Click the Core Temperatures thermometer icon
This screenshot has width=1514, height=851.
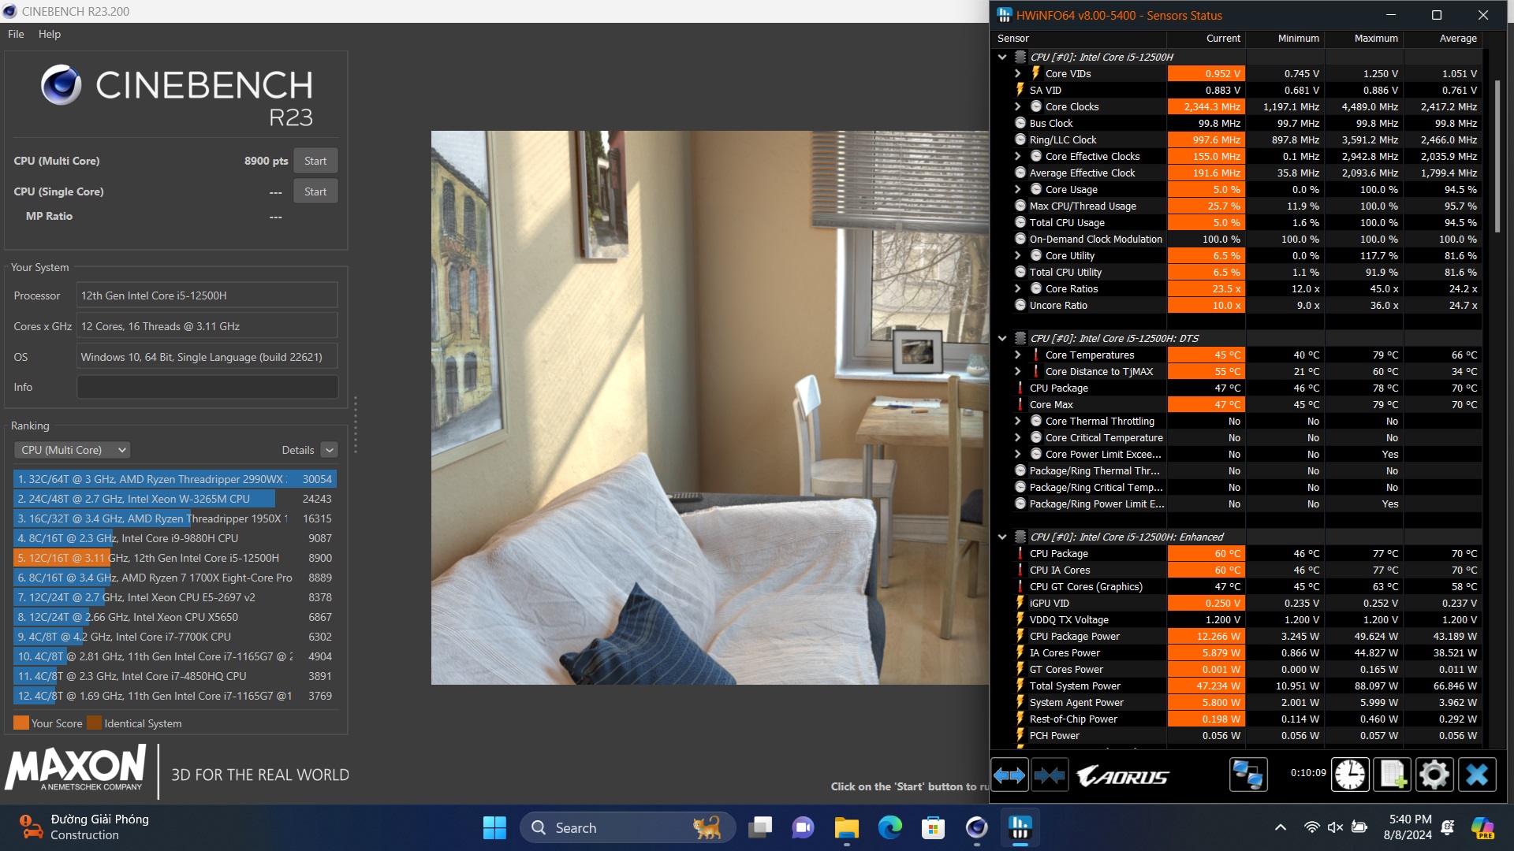(x=1036, y=355)
